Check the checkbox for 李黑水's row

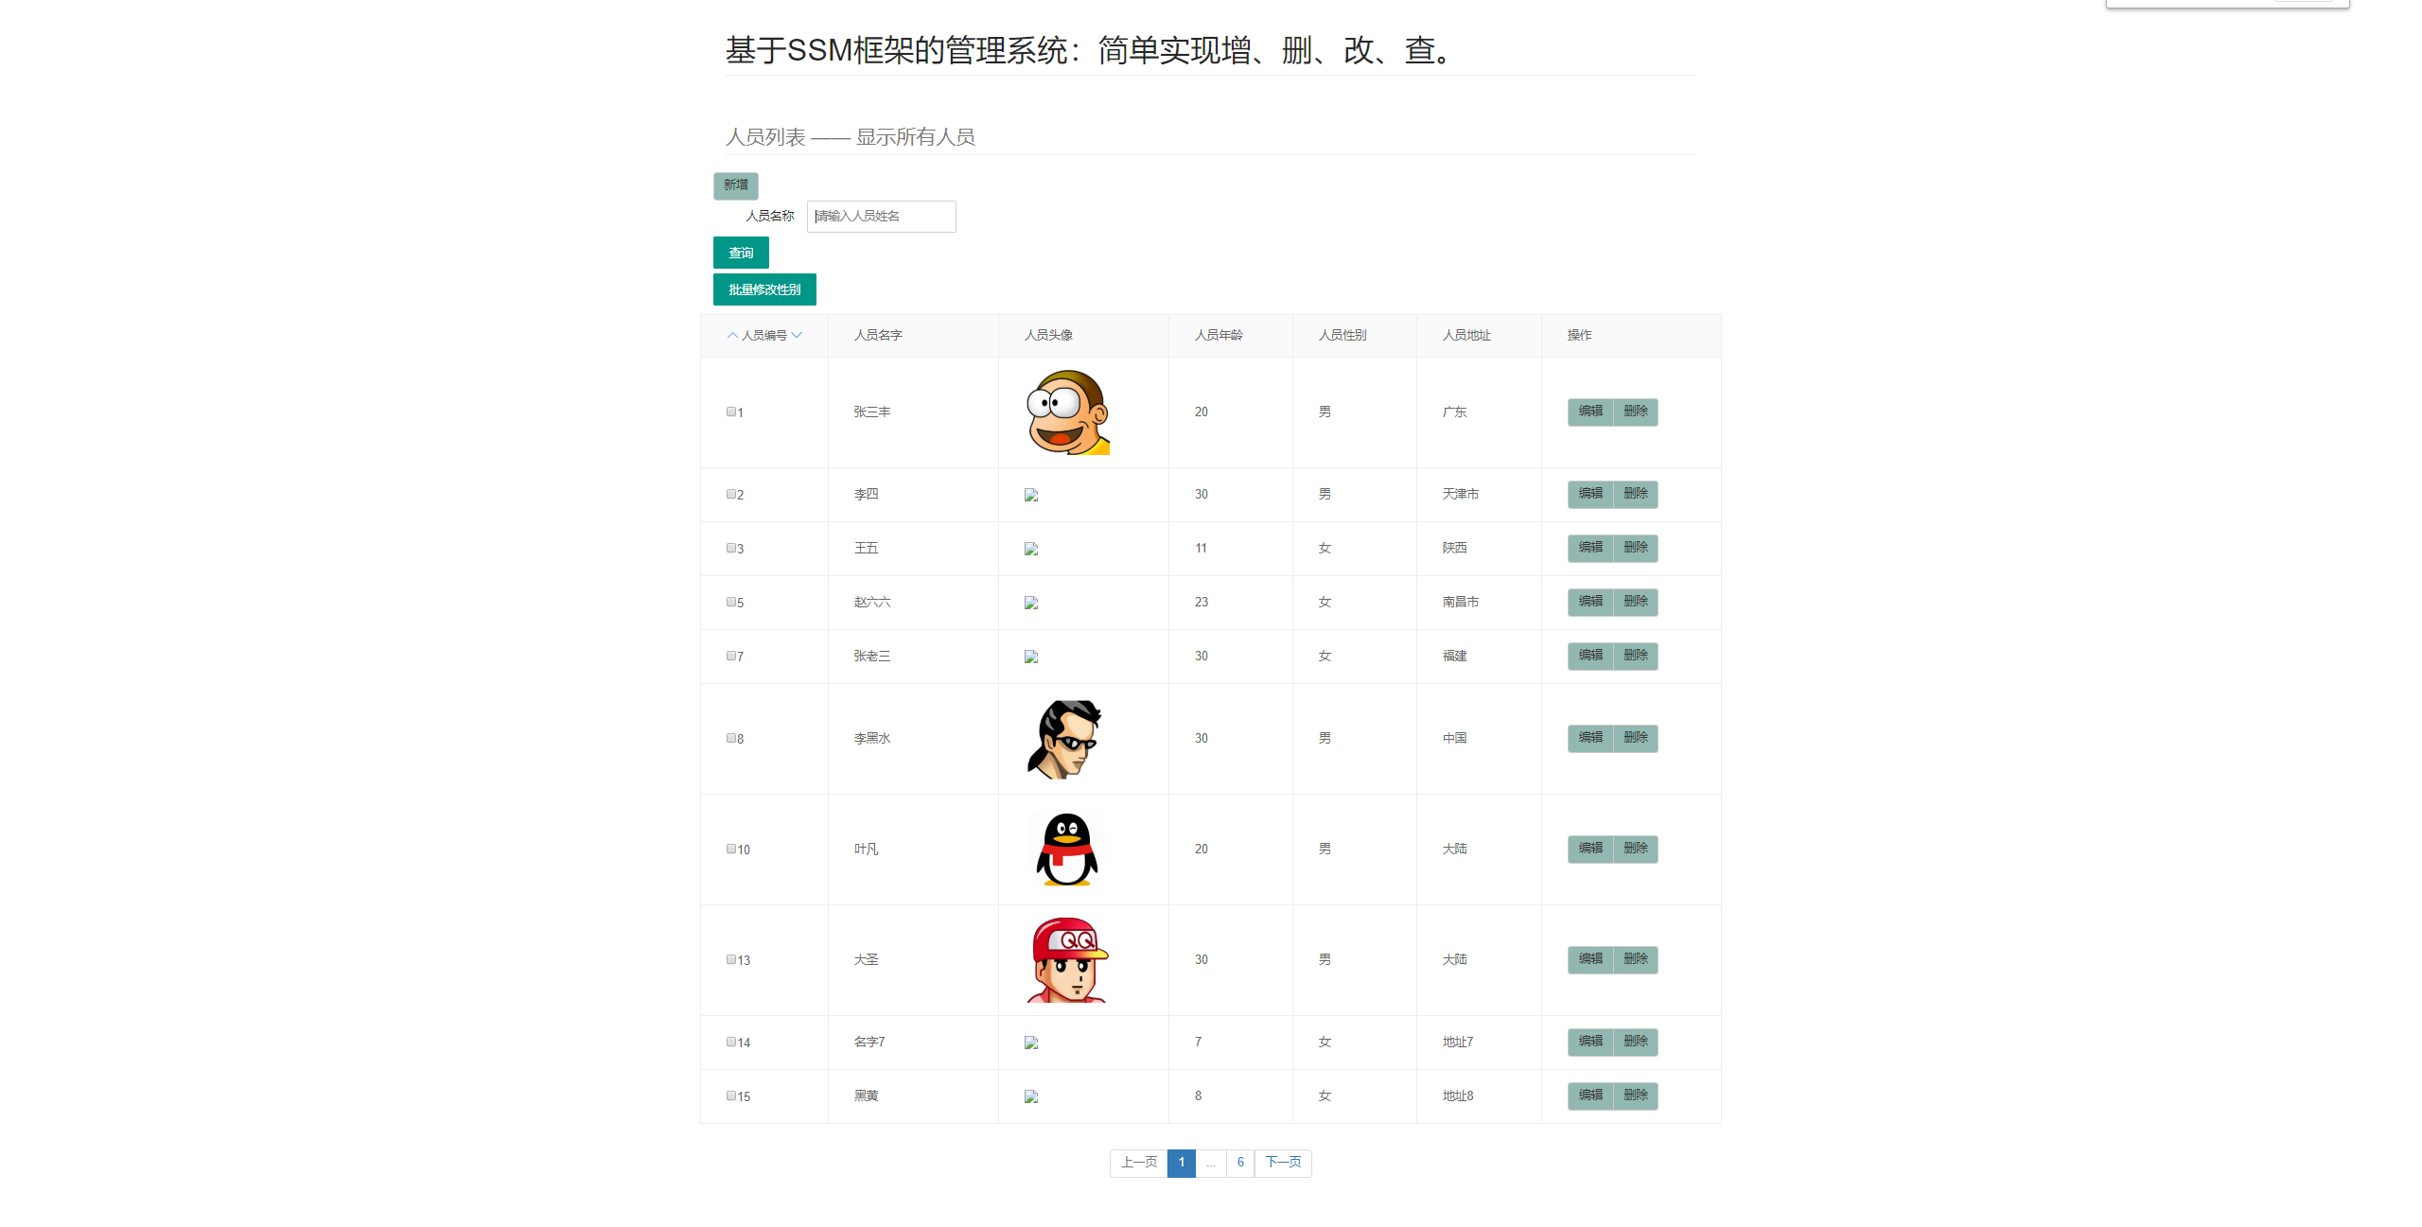pyautogui.click(x=730, y=738)
